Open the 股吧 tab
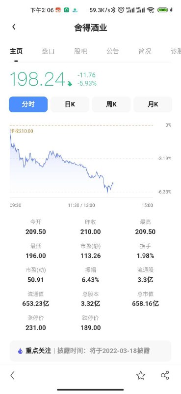Viewport: 181px width, 394px height. (80, 51)
